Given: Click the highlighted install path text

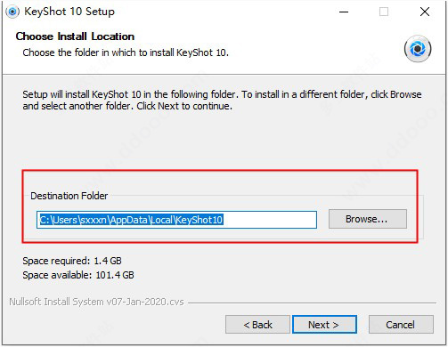Looking at the screenshot, I should 131,220.
